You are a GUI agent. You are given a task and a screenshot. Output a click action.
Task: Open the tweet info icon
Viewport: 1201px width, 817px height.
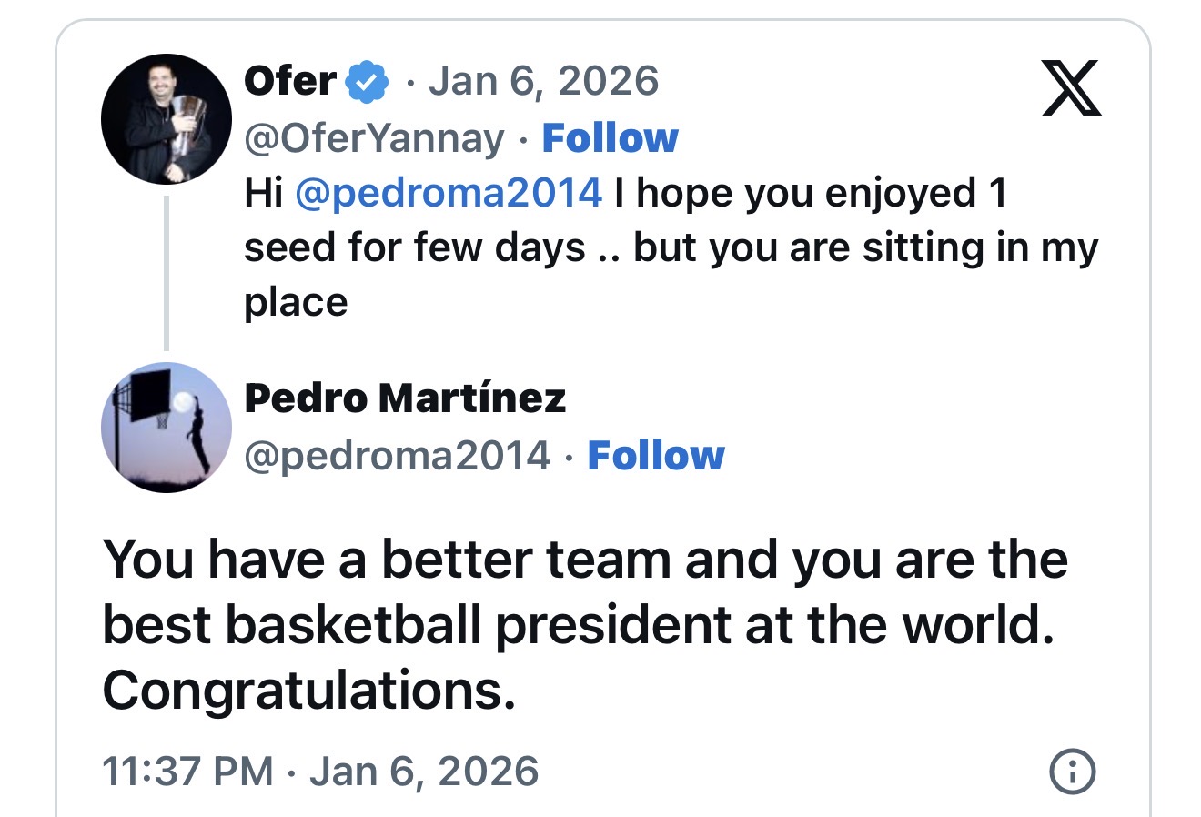click(x=1073, y=772)
